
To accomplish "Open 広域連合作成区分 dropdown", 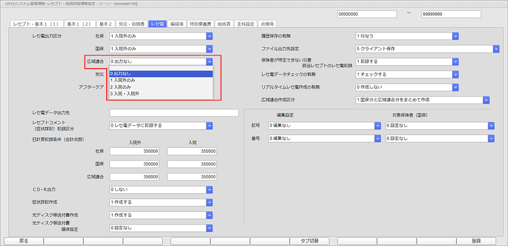I will click(486, 100).
